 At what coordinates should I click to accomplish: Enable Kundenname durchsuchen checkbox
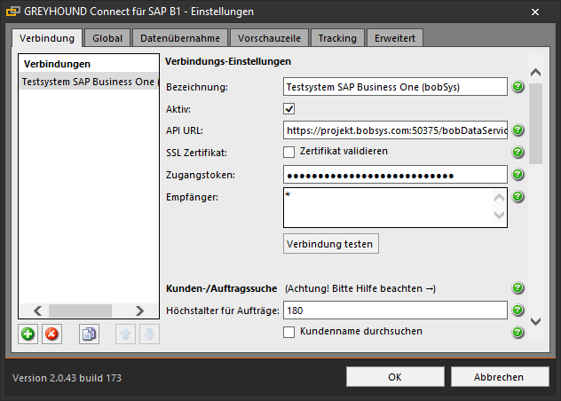[x=289, y=332]
